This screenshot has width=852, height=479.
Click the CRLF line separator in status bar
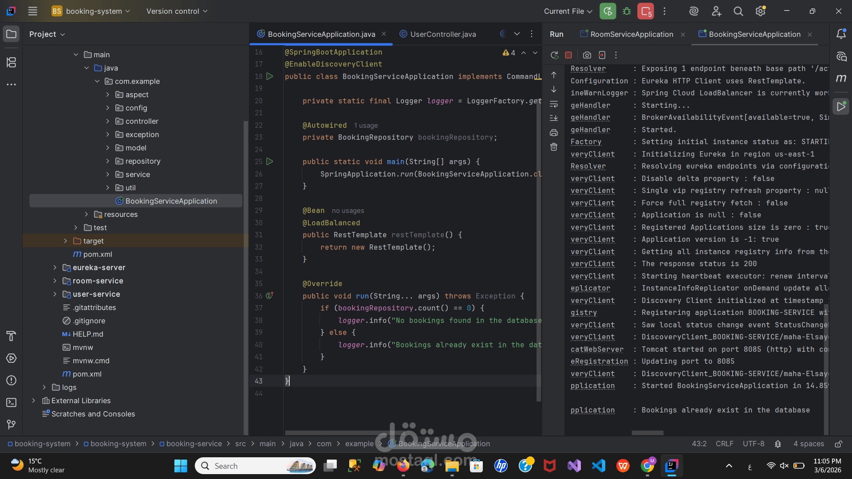724,444
